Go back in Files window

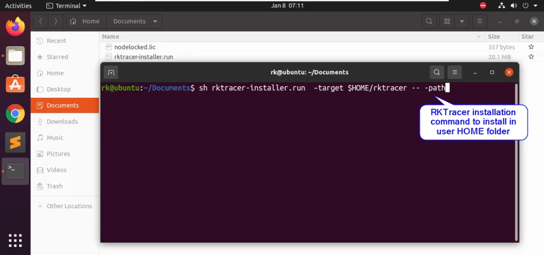pyautogui.click(x=40, y=21)
